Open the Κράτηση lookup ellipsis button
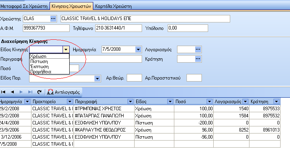Image resolution: width=290 pixels, height=152 pixels. click(198, 59)
